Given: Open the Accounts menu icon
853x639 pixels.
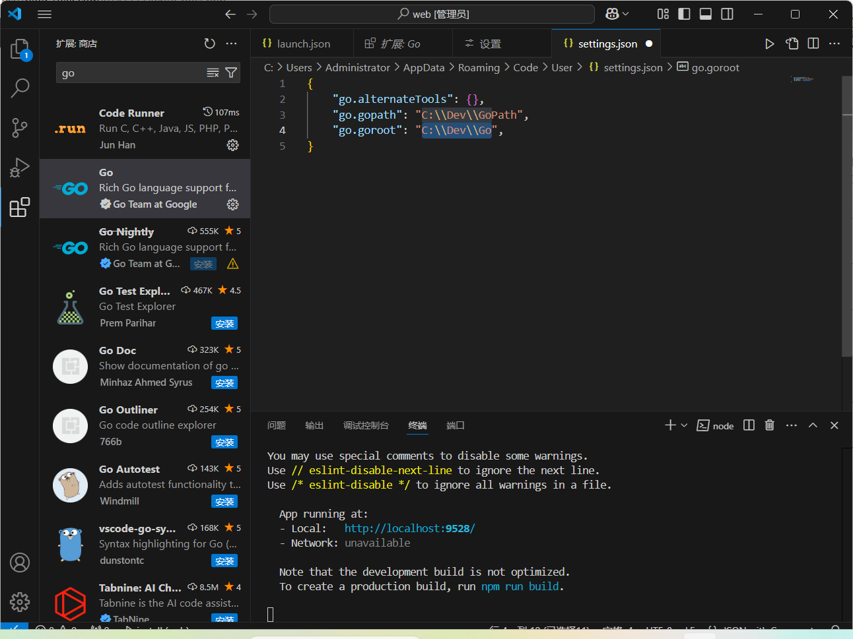Looking at the screenshot, I should (x=20, y=563).
